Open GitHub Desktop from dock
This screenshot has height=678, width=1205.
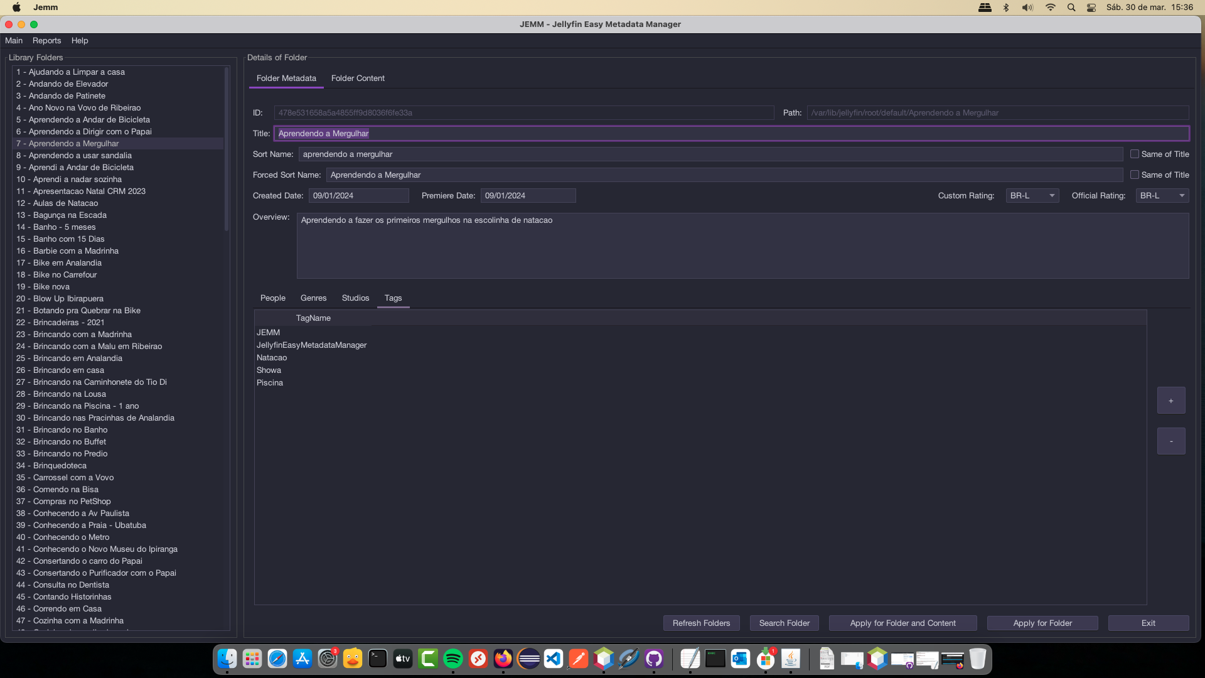(654, 659)
